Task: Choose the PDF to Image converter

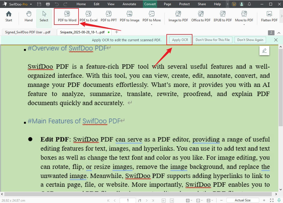Action: point(129,16)
